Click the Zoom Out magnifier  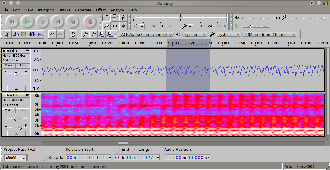(93, 34)
